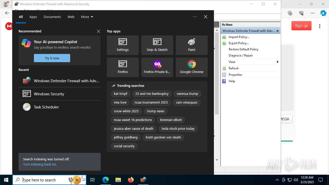Image resolution: width=329 pixels, height=185 pixels.
Task: Click Start button on taskbar
Action: point(6,180)
